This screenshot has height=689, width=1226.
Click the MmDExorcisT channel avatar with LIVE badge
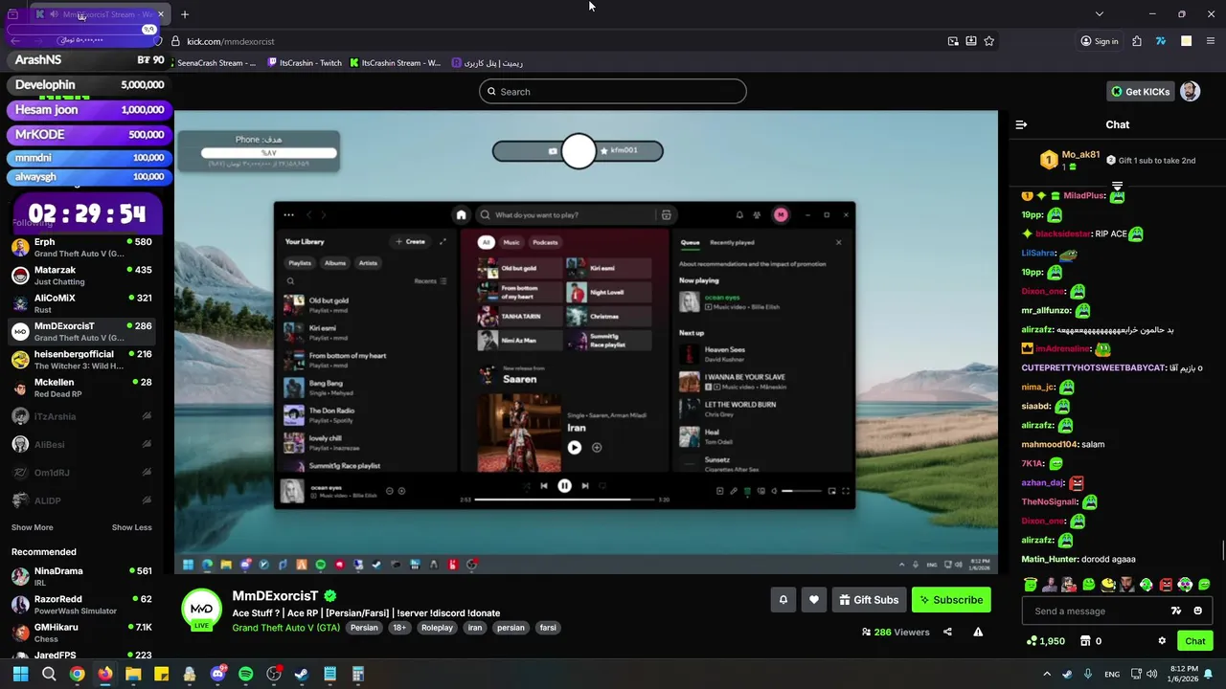pyautogui.click(x=201, y=610)
